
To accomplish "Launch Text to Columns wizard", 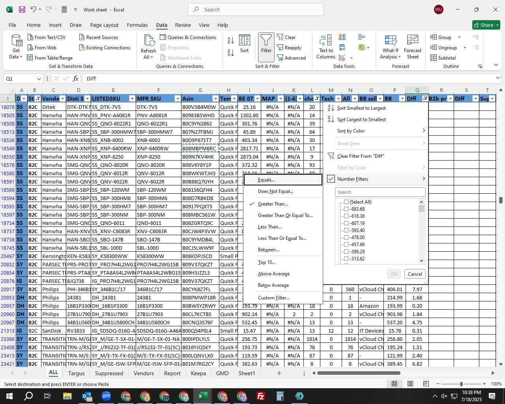I will 326,47.
